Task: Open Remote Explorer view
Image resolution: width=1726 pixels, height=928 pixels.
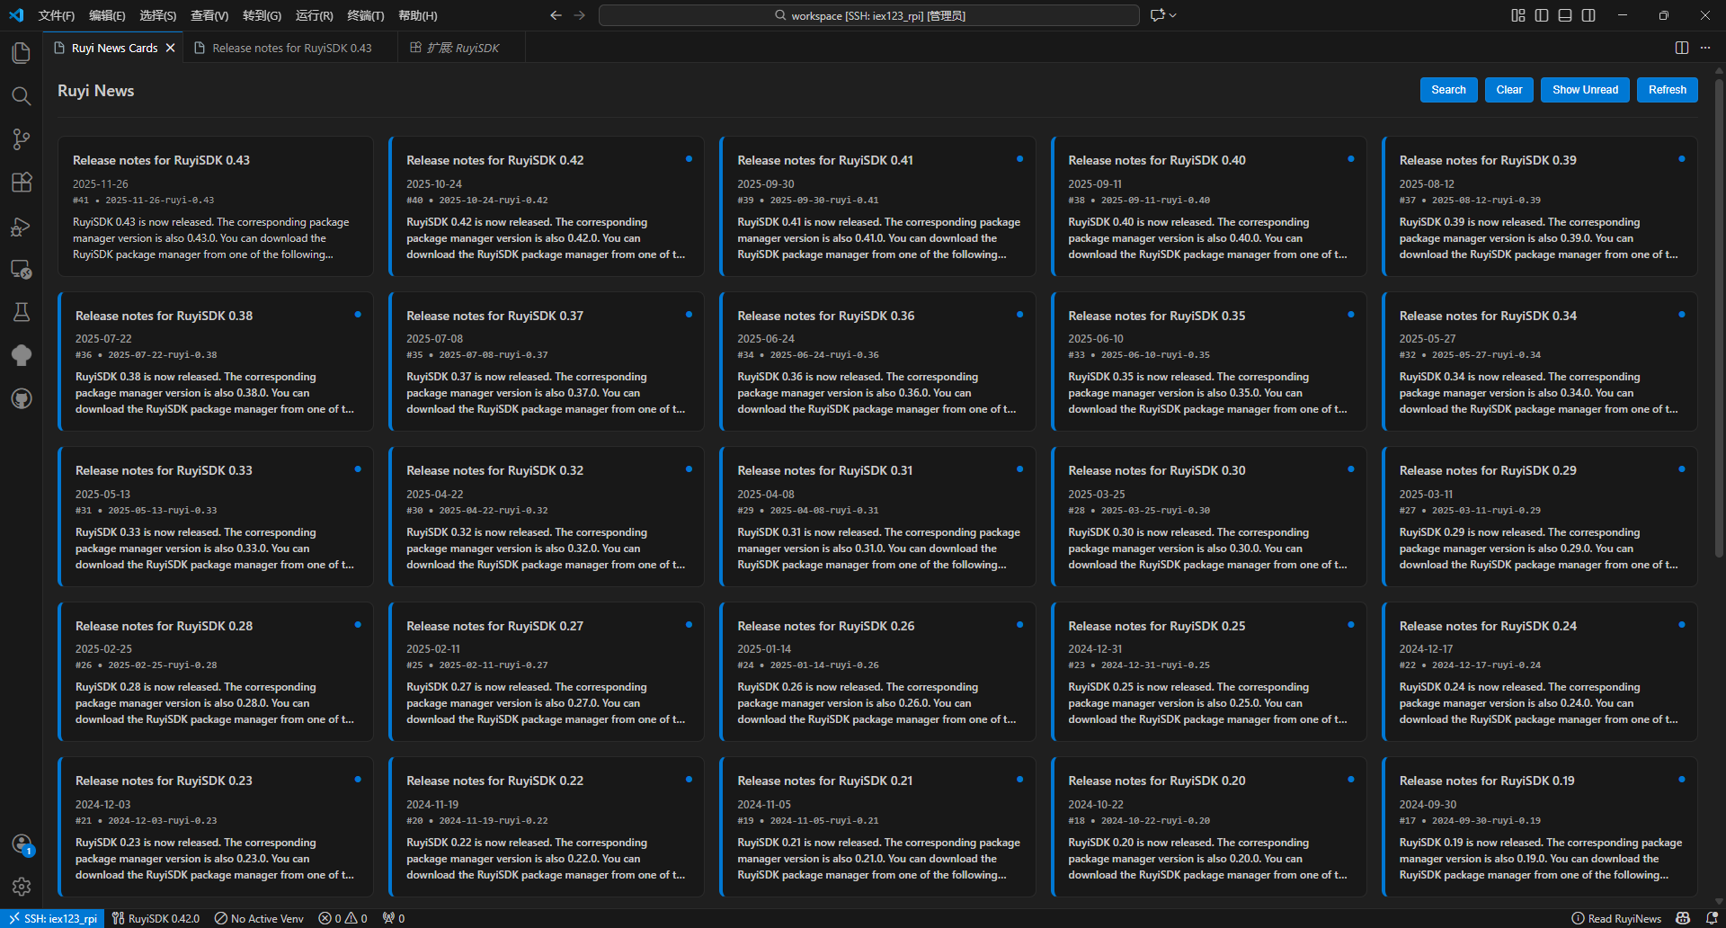Action: [x=22, y=270]
